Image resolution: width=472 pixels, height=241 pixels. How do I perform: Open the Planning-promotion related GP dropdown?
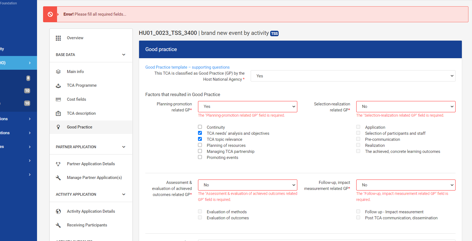coord(247,107)
